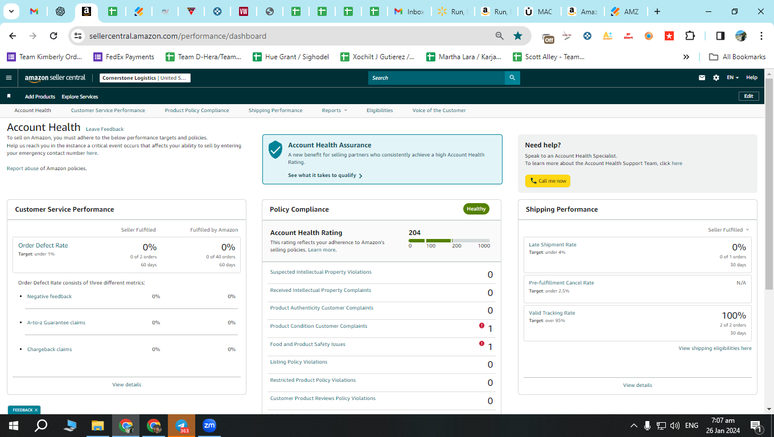Open Telegram from the taskbar
Image resolution: width=774 pixels, height=437 pixels.
click(182, 426)
